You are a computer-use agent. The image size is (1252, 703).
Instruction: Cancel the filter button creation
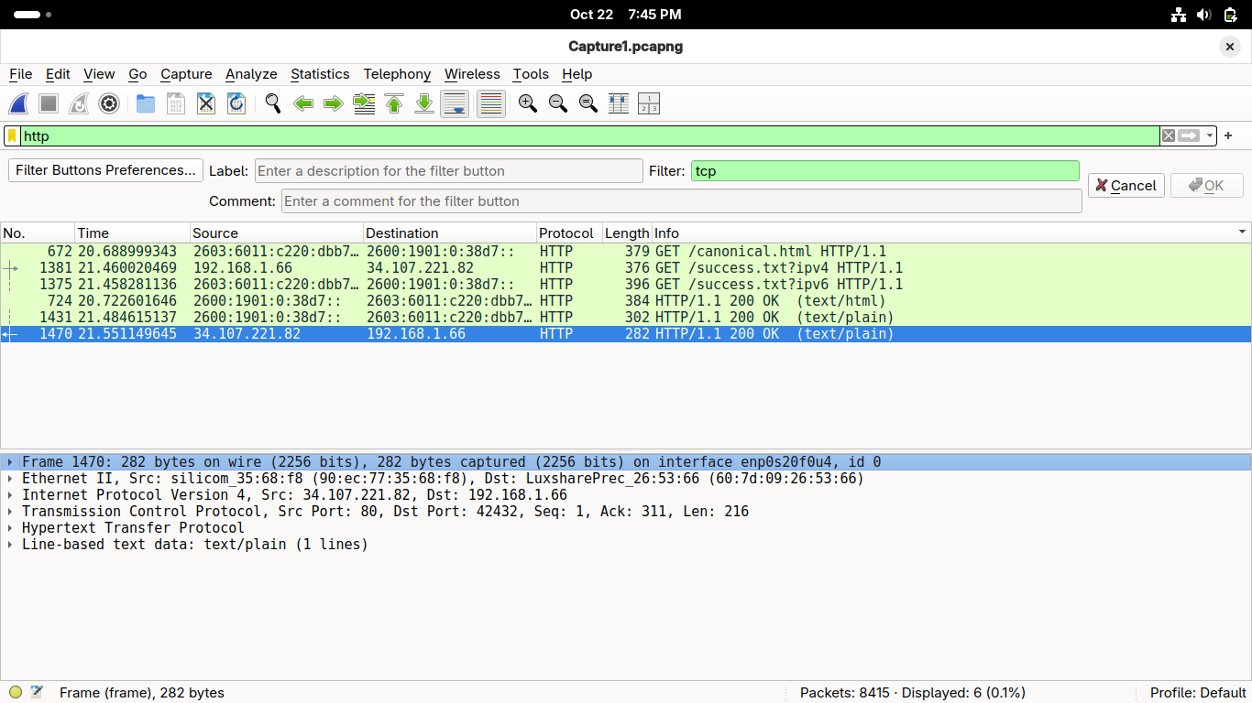point(1126,186)
